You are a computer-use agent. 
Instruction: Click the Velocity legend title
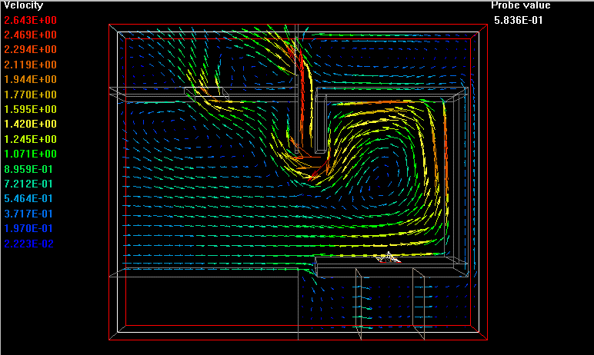pyautogui.click(x=22, y=5)
